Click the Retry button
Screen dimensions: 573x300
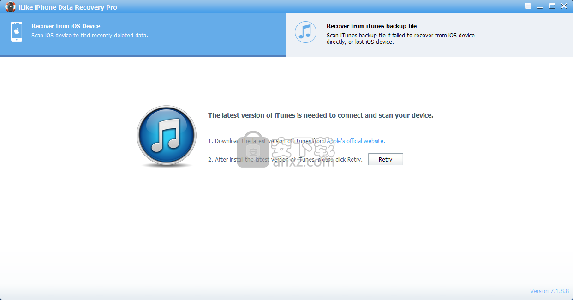(385, 159)
